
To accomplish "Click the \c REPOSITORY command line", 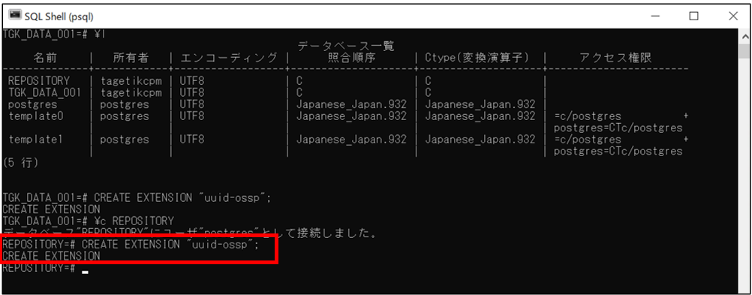I will pos(89,221).
